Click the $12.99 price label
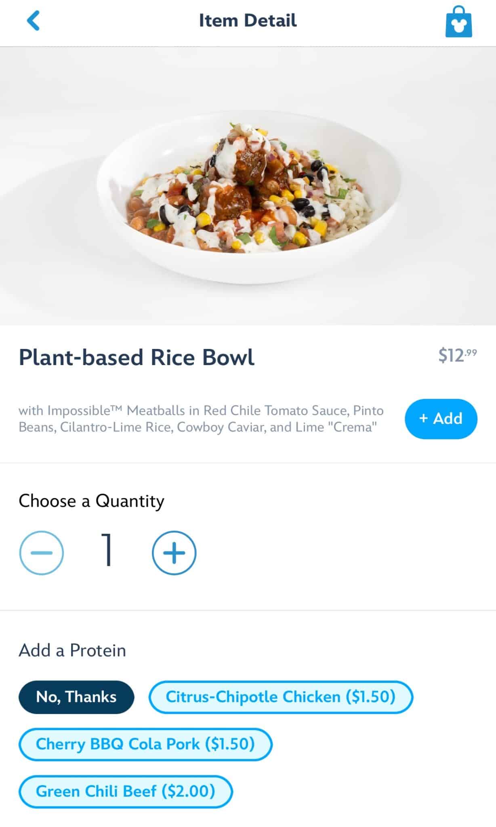Screen dimensions: 496x827 457,355
